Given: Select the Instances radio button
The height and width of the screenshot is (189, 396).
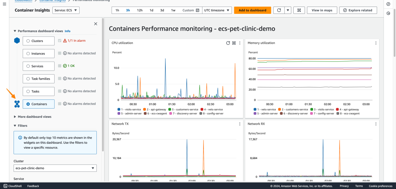Looking at the screenshot, I should (x=28, y=53).
